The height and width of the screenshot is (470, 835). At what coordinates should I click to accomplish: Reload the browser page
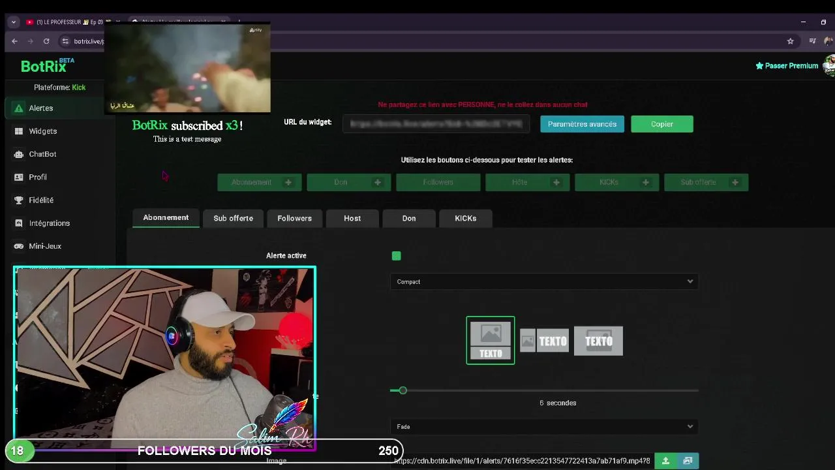pyautogui.click(x=46, y=41)
